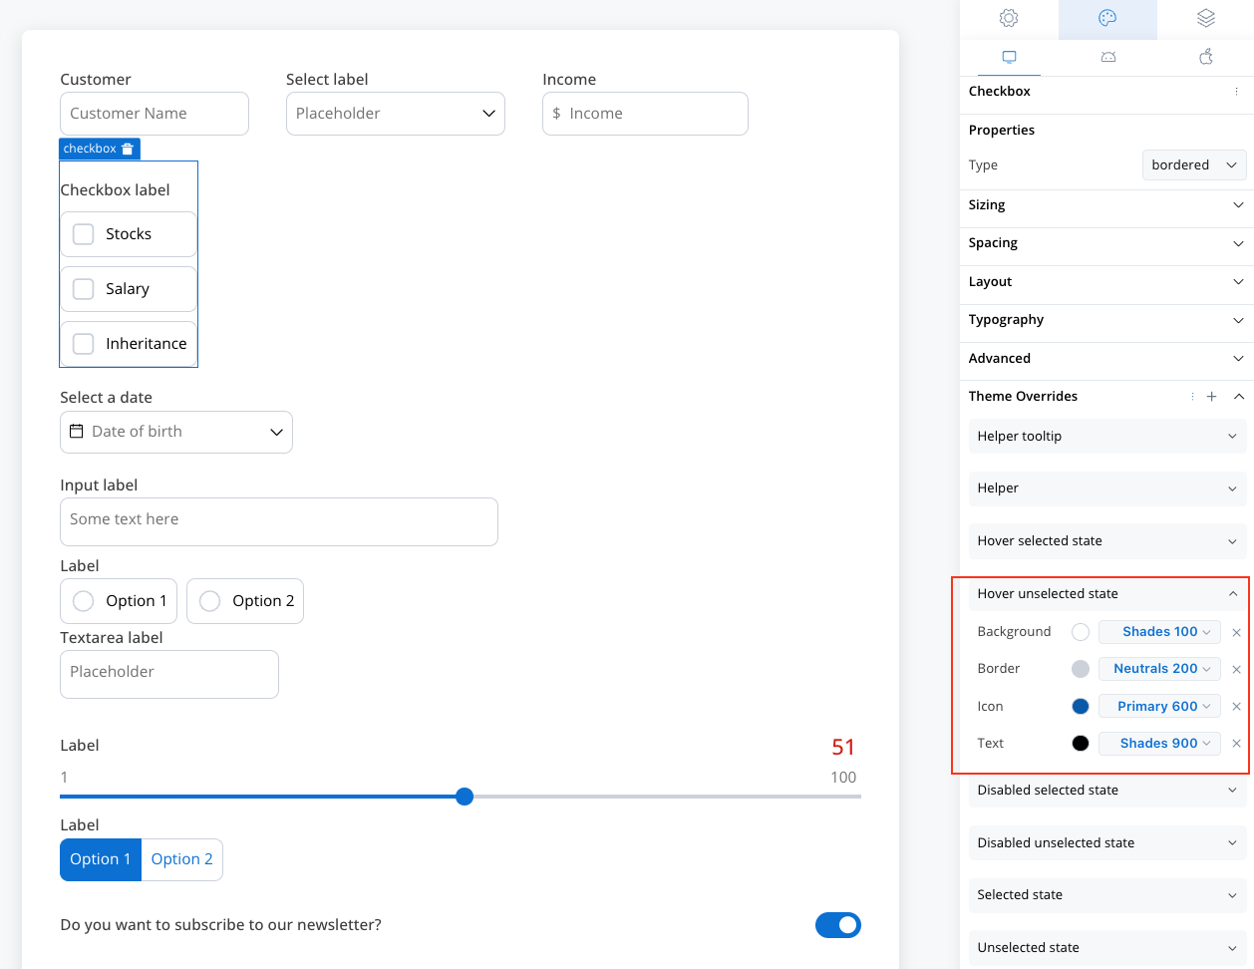
Task: Click the slider handle at 51
Action: click(465, 797)
